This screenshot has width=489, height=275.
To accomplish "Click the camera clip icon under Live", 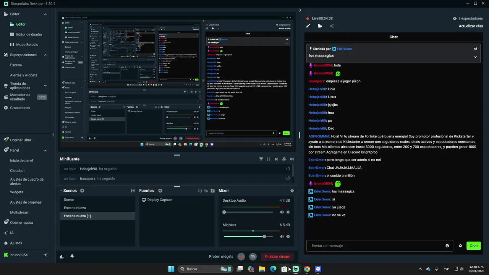I will click(320, 26).
